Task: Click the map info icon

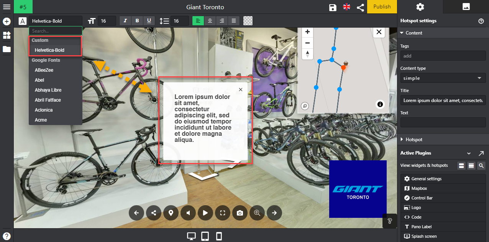Action: (380, 104)
